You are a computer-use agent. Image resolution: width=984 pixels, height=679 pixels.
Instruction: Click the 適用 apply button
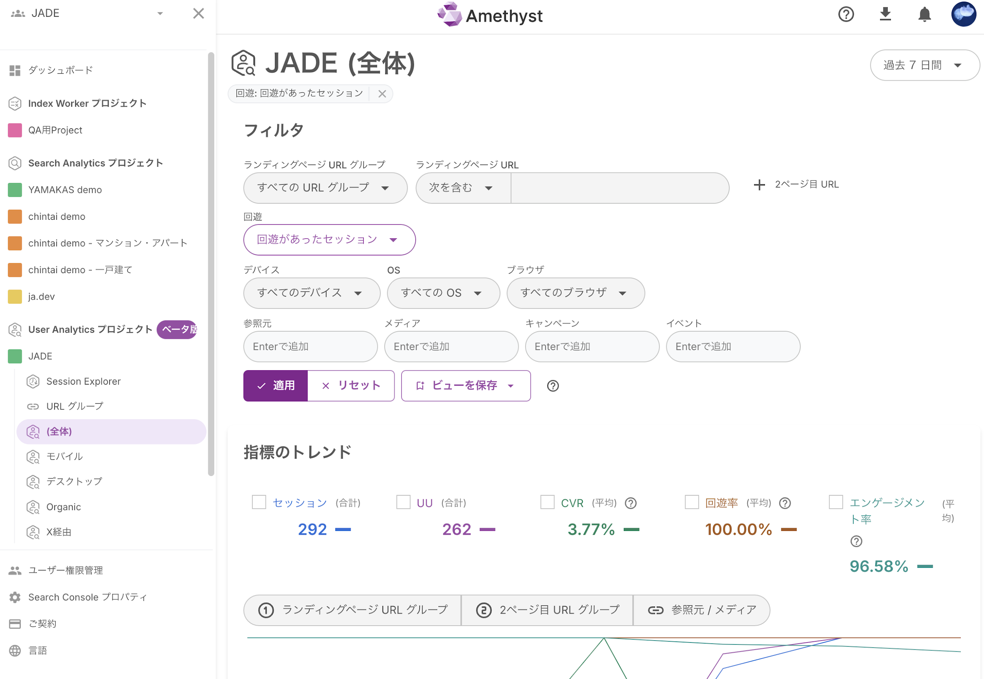275,385
